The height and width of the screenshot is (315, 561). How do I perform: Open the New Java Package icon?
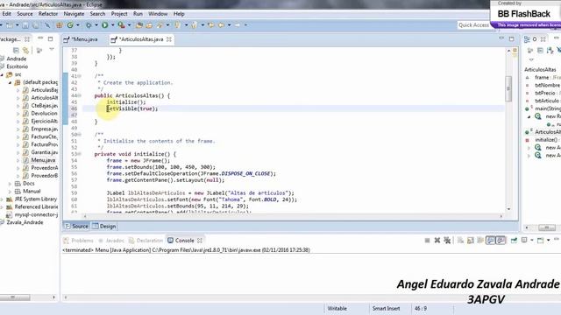pos(59,25)
